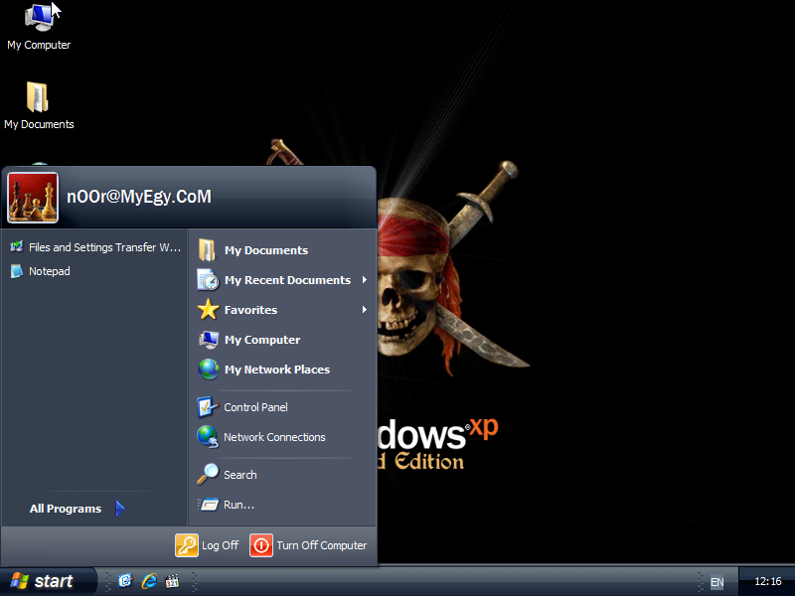
Task: Click the user account picture in the Start menu
Action: coord(31,196)
